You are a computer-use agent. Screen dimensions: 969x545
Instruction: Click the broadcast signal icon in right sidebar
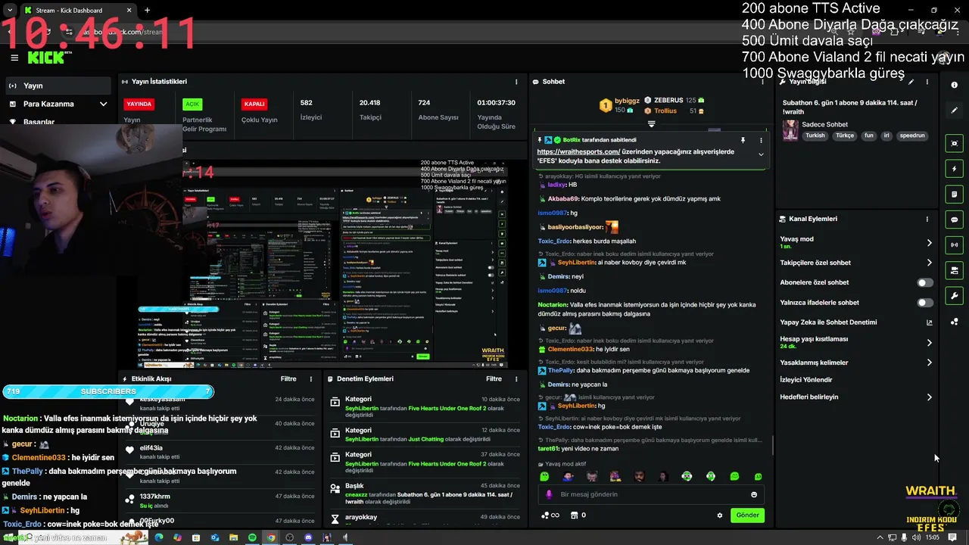coord(954,245)
